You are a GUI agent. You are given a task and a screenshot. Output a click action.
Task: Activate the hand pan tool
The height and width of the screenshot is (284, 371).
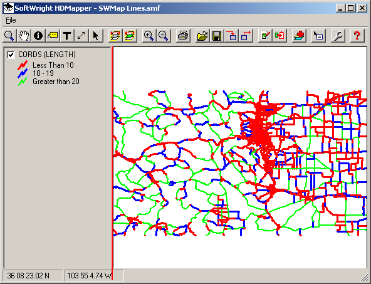pyautogui.click(x=24, y=36)
